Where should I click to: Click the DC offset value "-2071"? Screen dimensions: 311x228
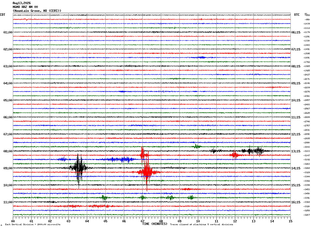[x=307, y=79]
